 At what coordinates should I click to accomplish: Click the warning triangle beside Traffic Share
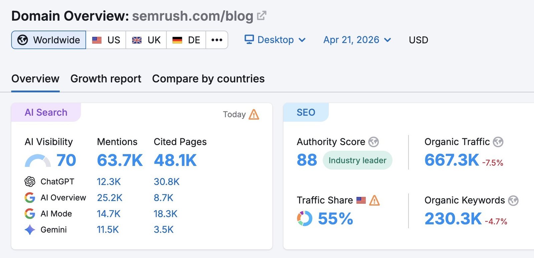[x=374, y=200]
